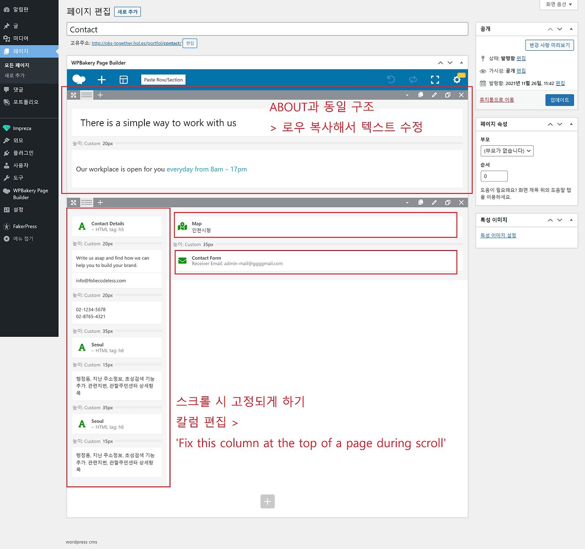Open the row options dropdown chevron
Screen dimensions: 585x549
(x=407, y=95)
